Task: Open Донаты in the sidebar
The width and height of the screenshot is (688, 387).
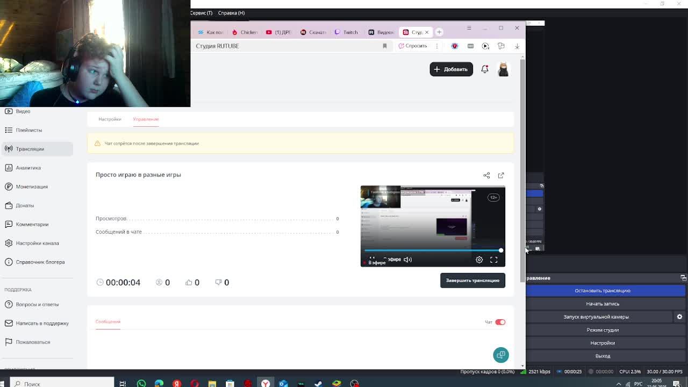Action: tap(37, 205)
